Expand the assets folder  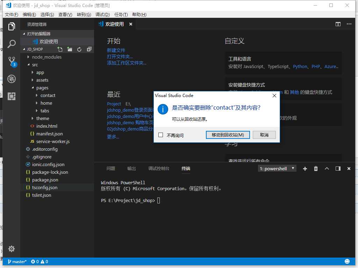coord(42,80)
